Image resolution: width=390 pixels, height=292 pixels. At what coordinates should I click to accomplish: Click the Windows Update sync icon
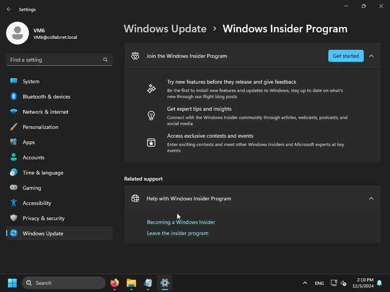(x=14, y=233)
